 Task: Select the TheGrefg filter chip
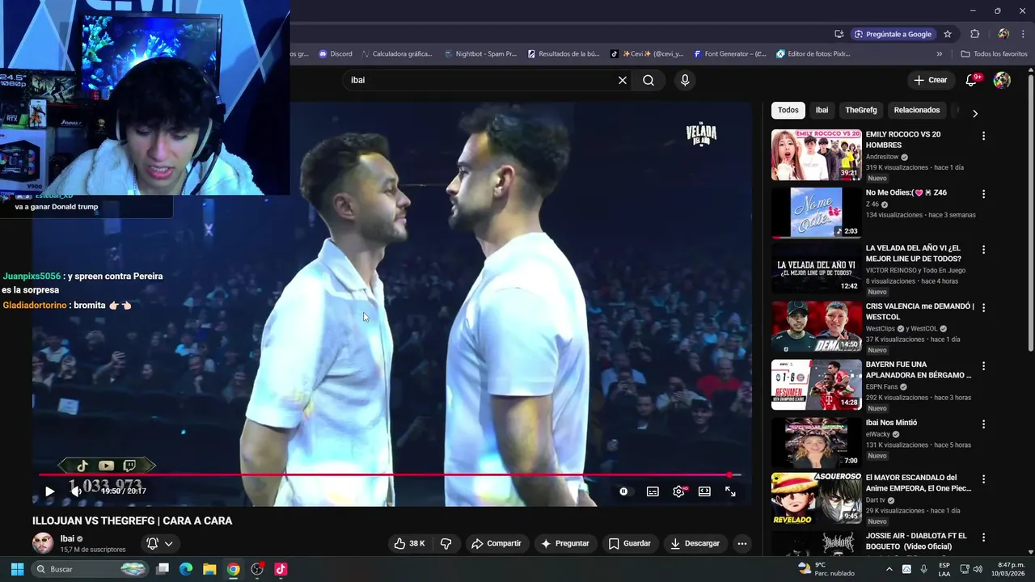[x=861, y=110]
